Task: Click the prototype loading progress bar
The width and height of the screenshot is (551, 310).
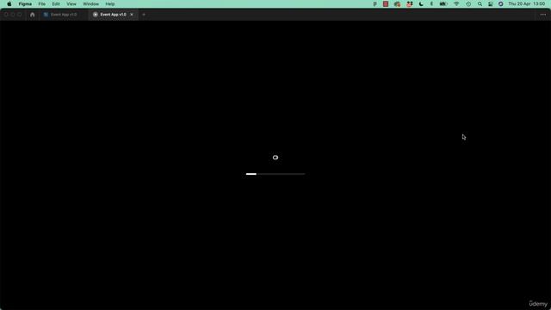Action: [275, 174]
